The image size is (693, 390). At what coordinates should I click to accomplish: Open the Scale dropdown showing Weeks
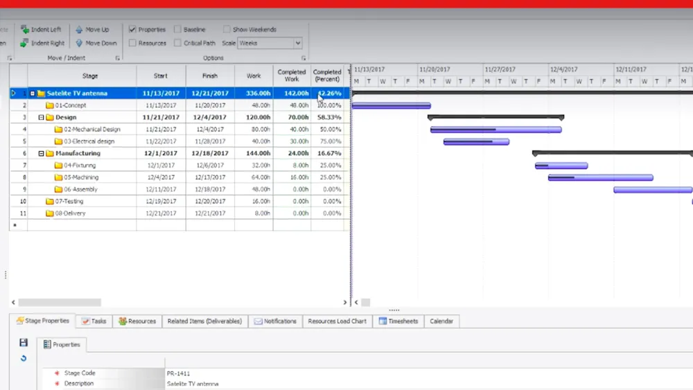[x=297, y=43]
